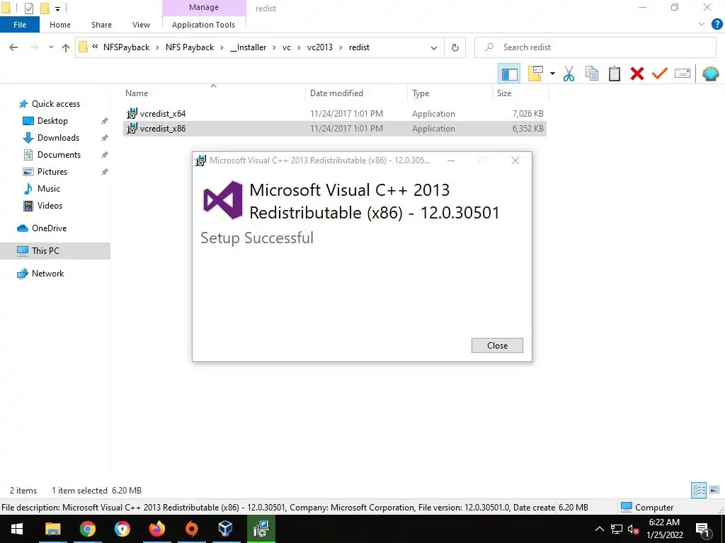725x543 pixels.
Task: Open Explorer Help question icon
Action: coord(717,24)
